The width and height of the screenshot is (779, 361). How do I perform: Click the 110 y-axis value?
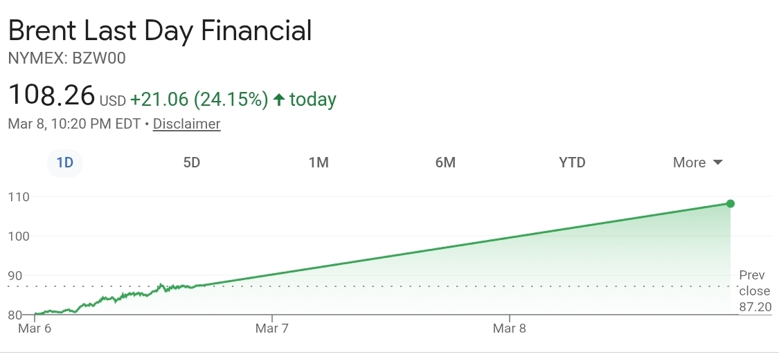click(x=19, y=197)
